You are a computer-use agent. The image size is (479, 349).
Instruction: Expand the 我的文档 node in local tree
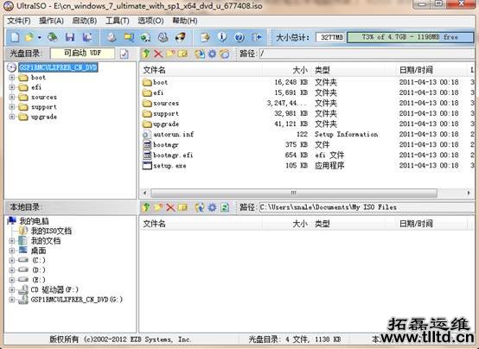pos(12,241)
